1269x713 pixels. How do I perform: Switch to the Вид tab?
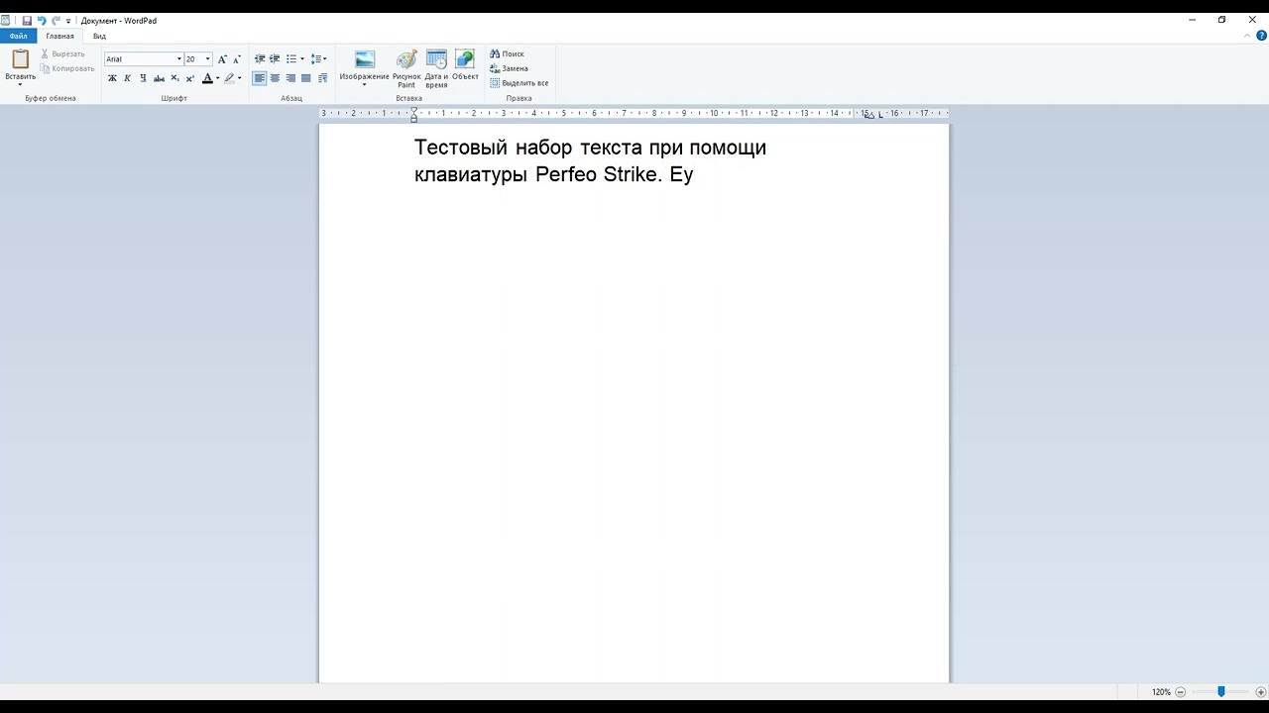click(x=99, y=36)
